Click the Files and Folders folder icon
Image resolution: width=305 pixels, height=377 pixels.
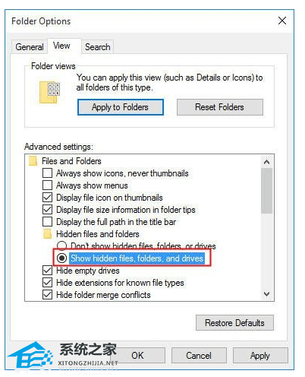(x=33, y=161)
